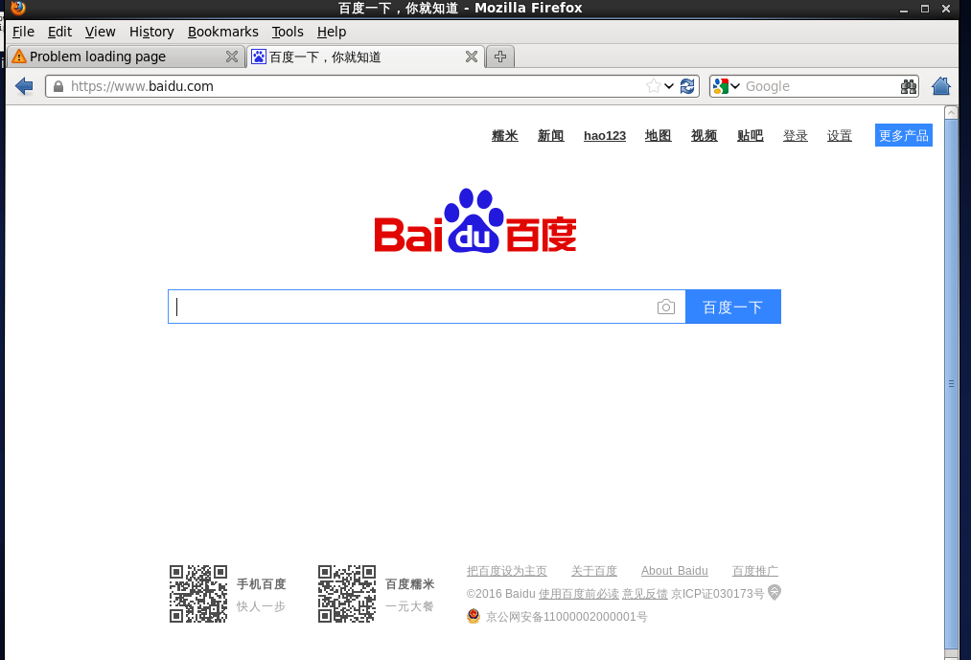The image size is (971, 660).
Task: Bookmark this page with the star icon
Action: [653, 86]
